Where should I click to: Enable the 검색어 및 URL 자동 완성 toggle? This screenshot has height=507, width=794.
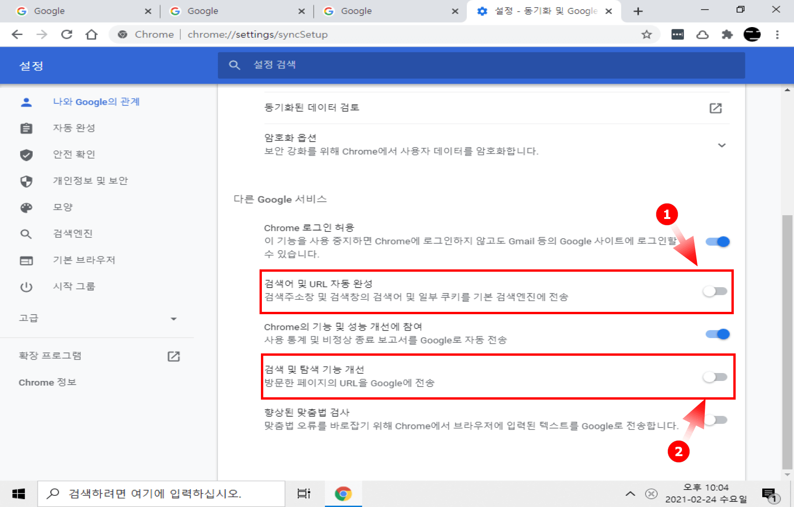(x=715, y=291)
